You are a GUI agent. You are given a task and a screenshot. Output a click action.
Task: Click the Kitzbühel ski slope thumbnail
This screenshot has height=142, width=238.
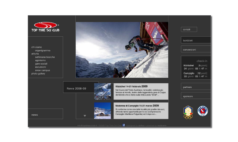(102, 92)
